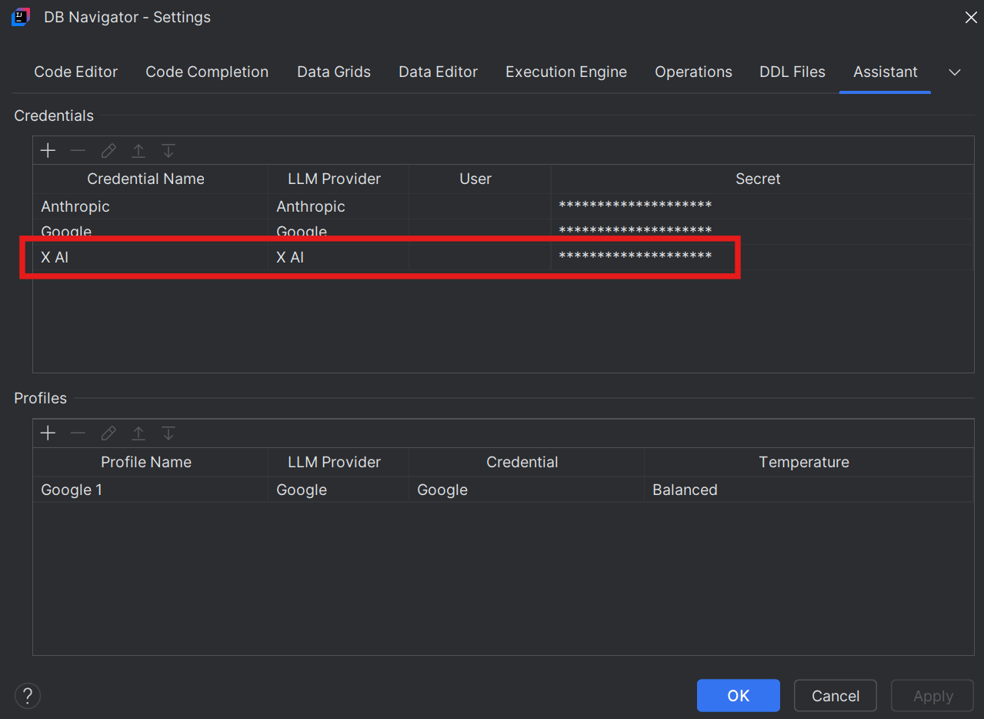Image resolution: width=984 pixels, height=719 pixels.
Task: Select the Assistant tab
Action: tap(886, 72)
